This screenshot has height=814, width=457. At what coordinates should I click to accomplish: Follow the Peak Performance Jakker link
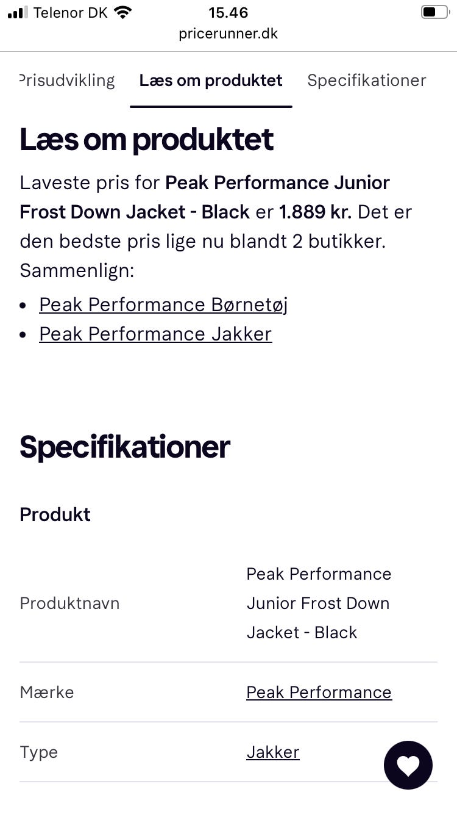coord(155,334)
